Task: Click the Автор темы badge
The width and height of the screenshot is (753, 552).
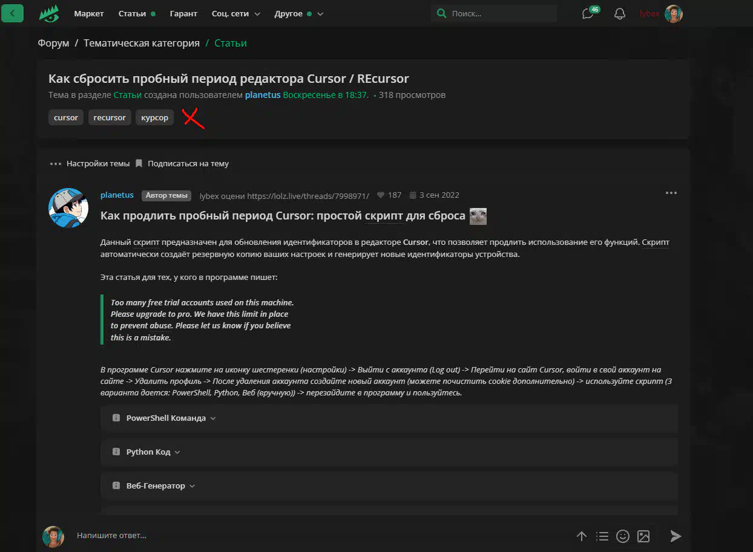Action: tap(166, 195)
